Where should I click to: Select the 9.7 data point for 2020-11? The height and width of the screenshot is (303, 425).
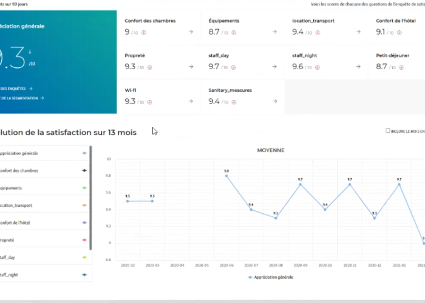[x=350, y=184]
